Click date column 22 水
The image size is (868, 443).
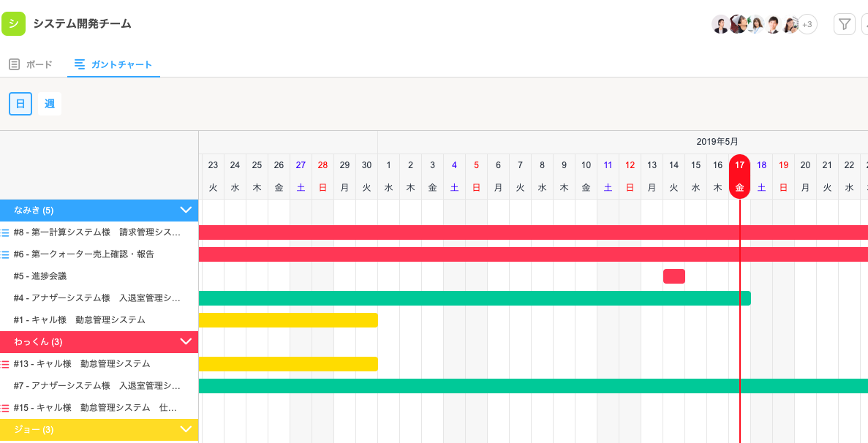[x=849, y=176]
